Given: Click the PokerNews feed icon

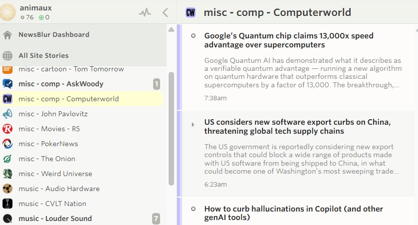Looking at the screenshot, I should (x=7, y=144).
